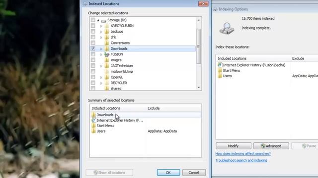
Task: Select Users row text in summary list
Action: (x=101, y=131)
